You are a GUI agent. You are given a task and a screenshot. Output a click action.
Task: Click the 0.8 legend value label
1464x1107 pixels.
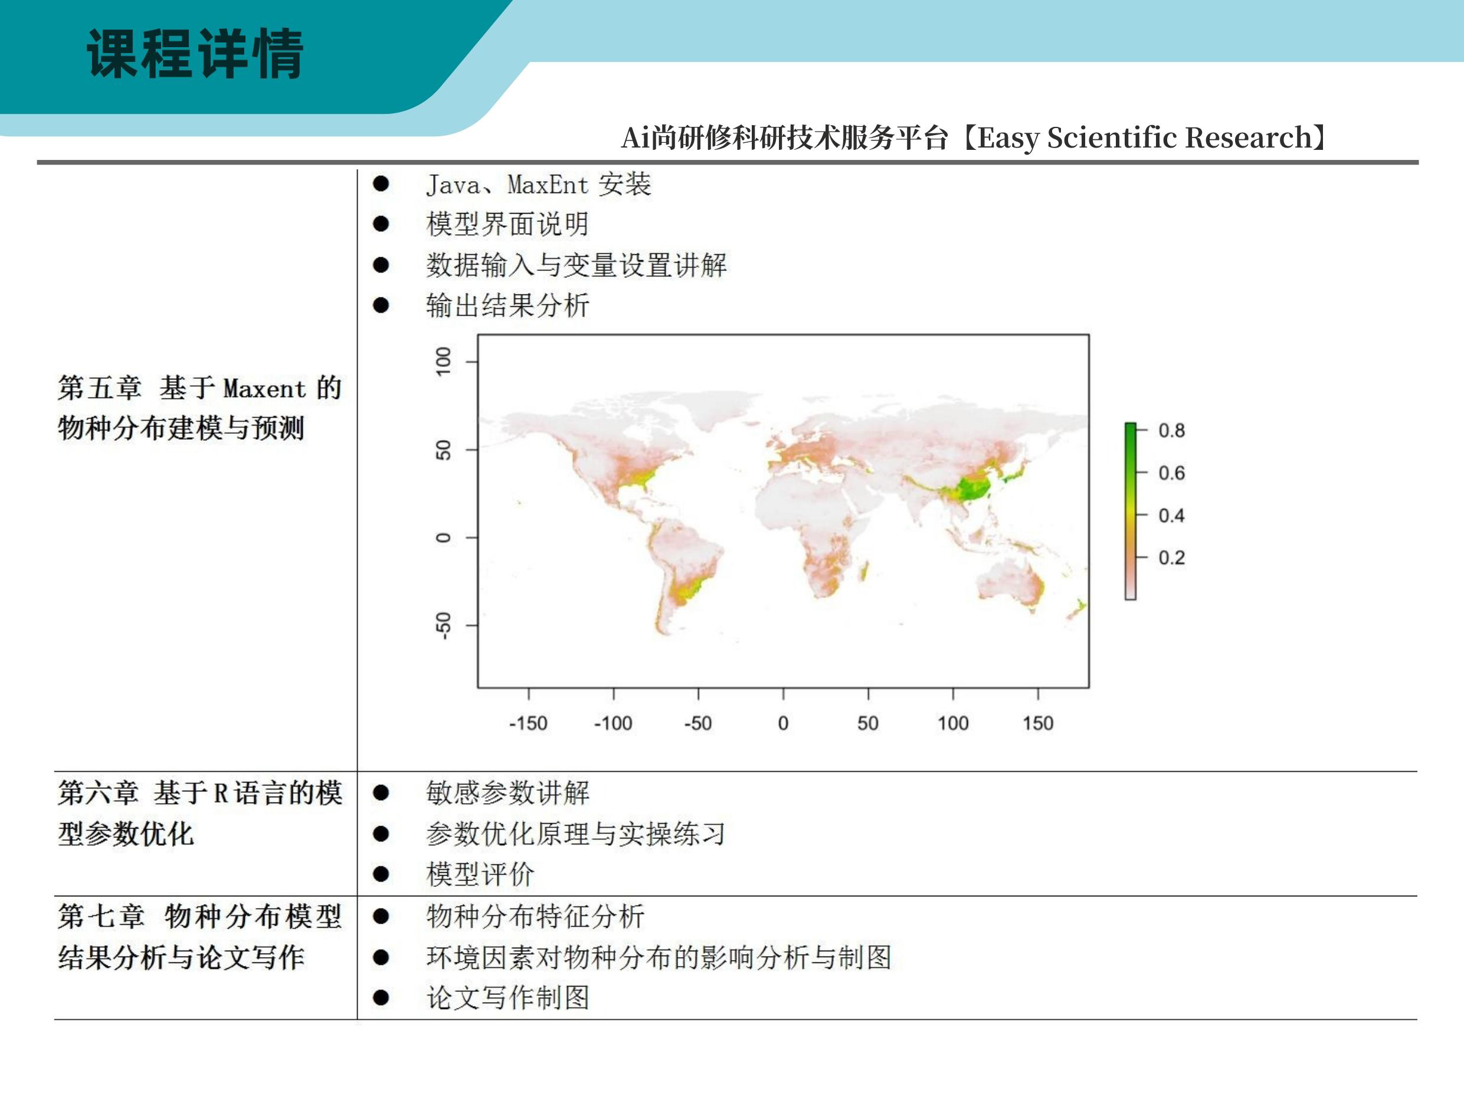coord(1171,431)
